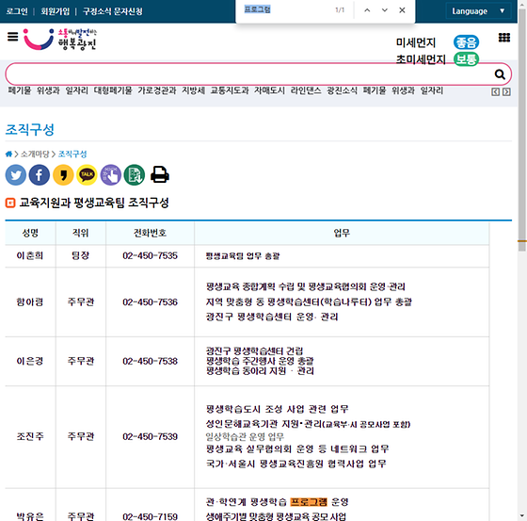Image resolution: width=527 pixels, height=521 pixels.
Task: Click phone number 02-450-7538
Action: [150, 362]
